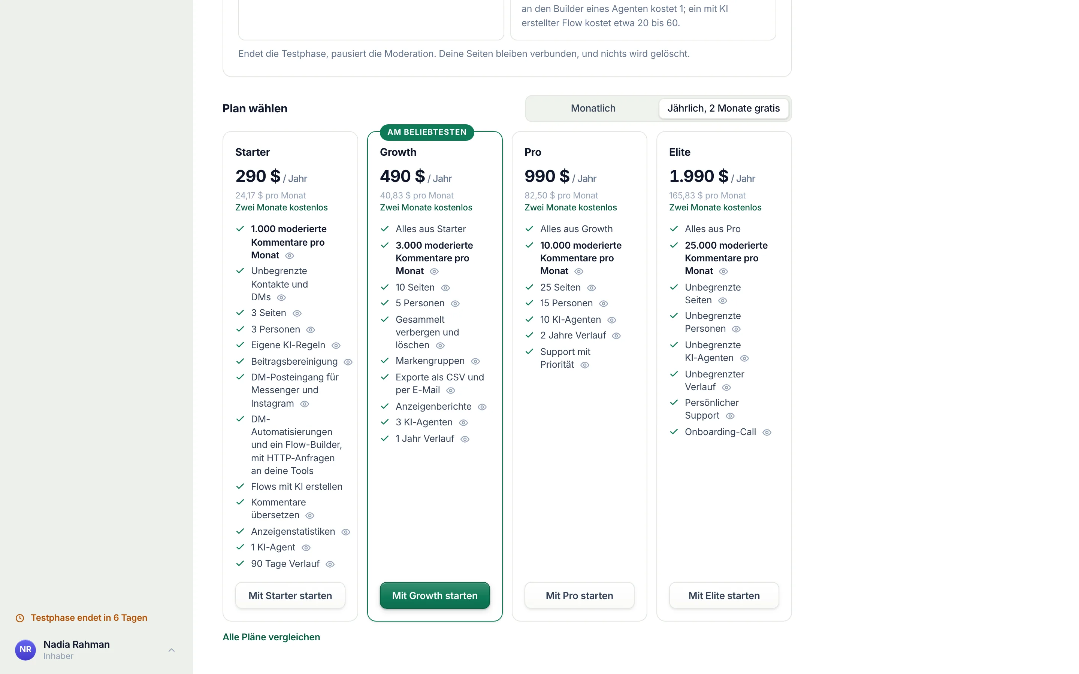Click eye icon next to 2 Jahre Verlauf
Viewport: 1079px width, 674px height.
(616, 336)
